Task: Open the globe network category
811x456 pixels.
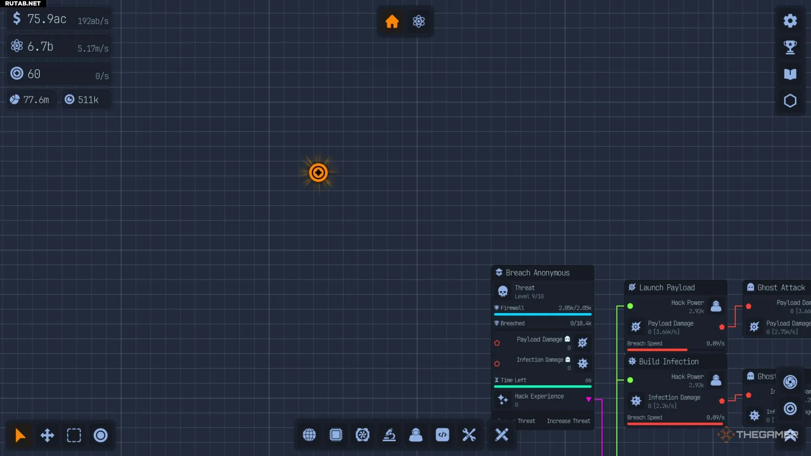Action: coord(309,435)
